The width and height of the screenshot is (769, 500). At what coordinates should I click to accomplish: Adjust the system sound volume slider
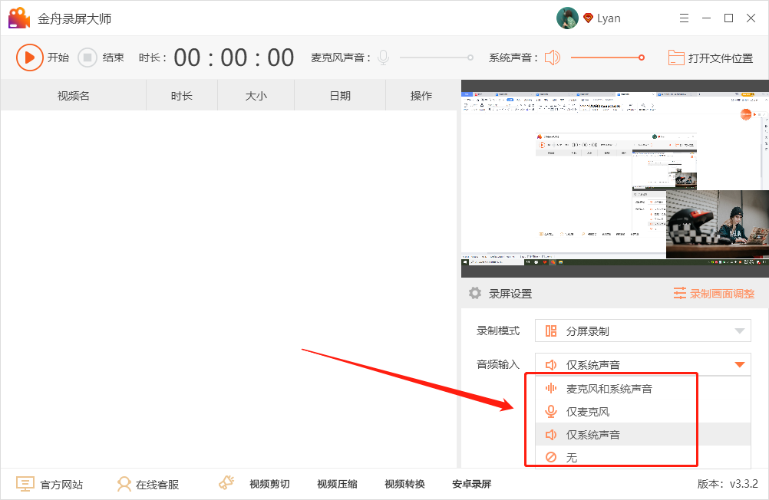point(608,58)
